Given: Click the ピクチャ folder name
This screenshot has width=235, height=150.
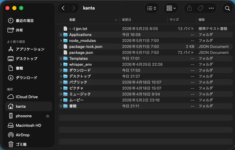Looking at the screenshot, I should (76, 88).
